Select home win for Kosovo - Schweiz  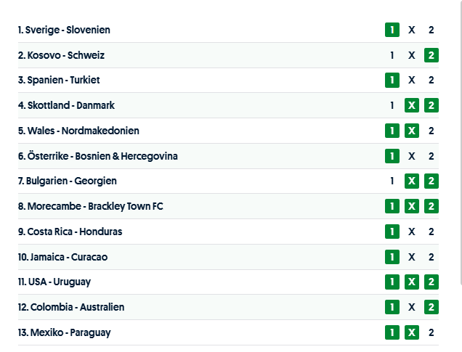point(392,55)
